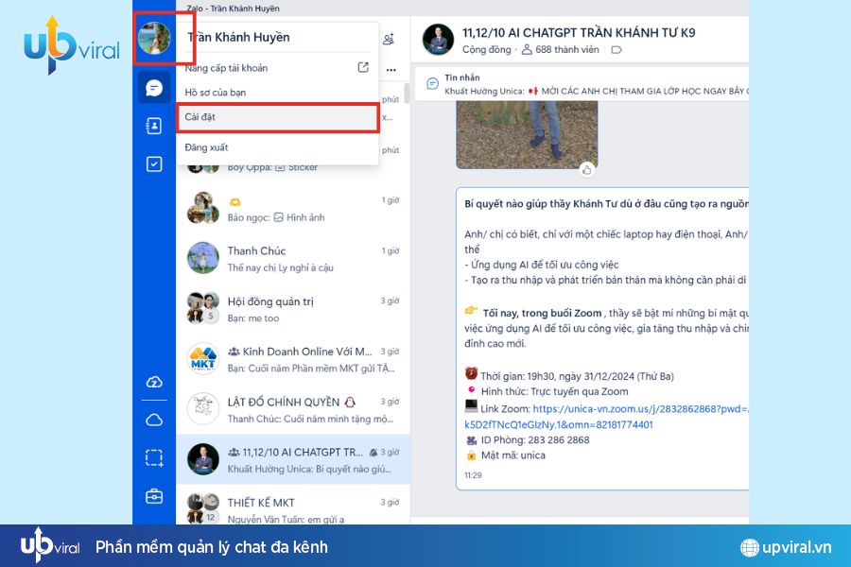Open the toolbox briefcase icon
This screenshot has height=567, width=851.
click(154, 496)
